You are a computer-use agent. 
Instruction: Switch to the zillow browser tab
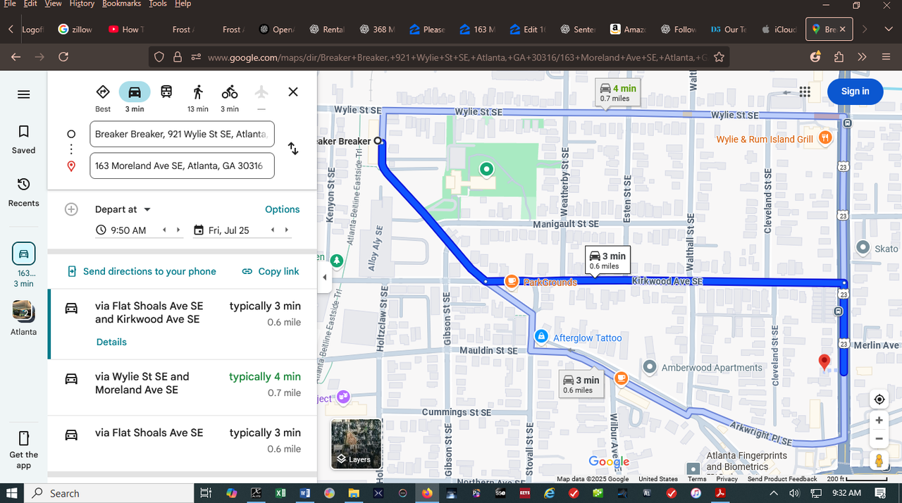[x=75, y=30]
